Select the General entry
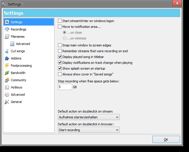The height and width of the screenshot is (152, 189). click(x=29, y=102)
